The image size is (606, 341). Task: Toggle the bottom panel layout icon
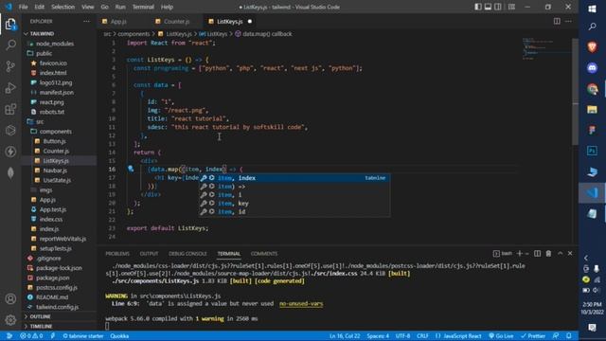489,7
